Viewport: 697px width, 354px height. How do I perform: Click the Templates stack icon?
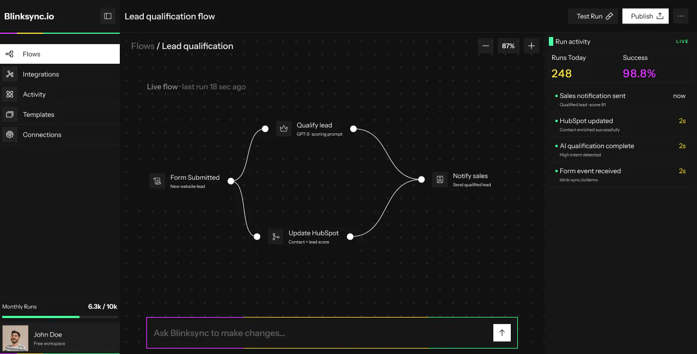click(x=9, y=114)
